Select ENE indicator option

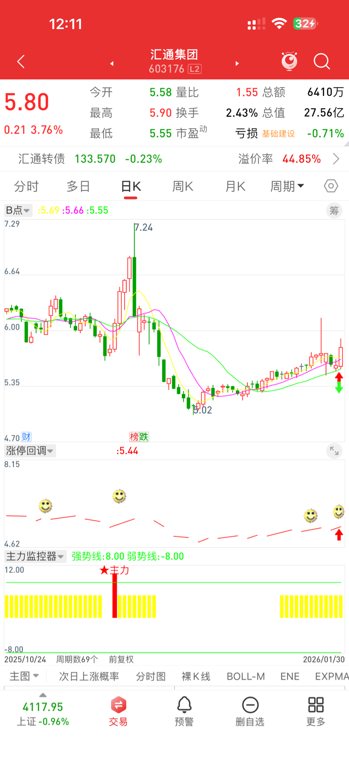[x=290, y=677]
